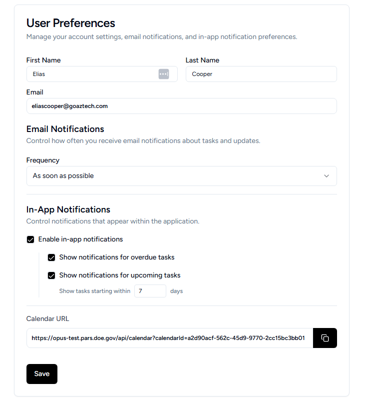Screen dimensions: 366x405
Task: Copy the calendar URL to clipboard
Action: 325,338
